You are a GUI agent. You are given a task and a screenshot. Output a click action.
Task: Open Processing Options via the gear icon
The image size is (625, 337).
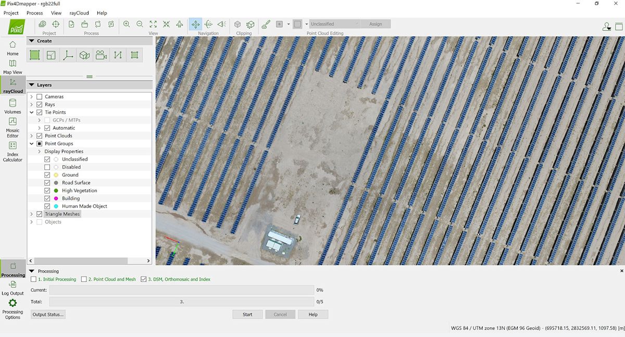click(x=12, y=305)
